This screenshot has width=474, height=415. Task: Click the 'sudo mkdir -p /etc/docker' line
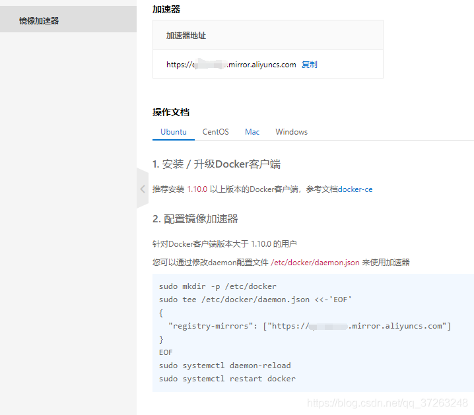coord(218,286)
